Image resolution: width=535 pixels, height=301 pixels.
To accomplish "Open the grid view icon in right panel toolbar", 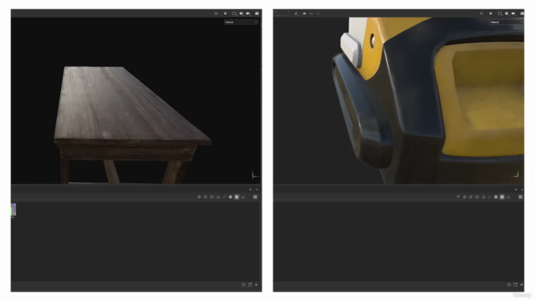I will pyautogui.click(x=521, y=197).
